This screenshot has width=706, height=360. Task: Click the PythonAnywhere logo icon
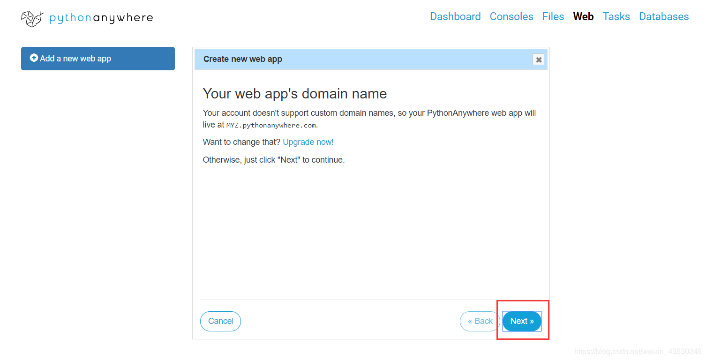coord(32,18)
